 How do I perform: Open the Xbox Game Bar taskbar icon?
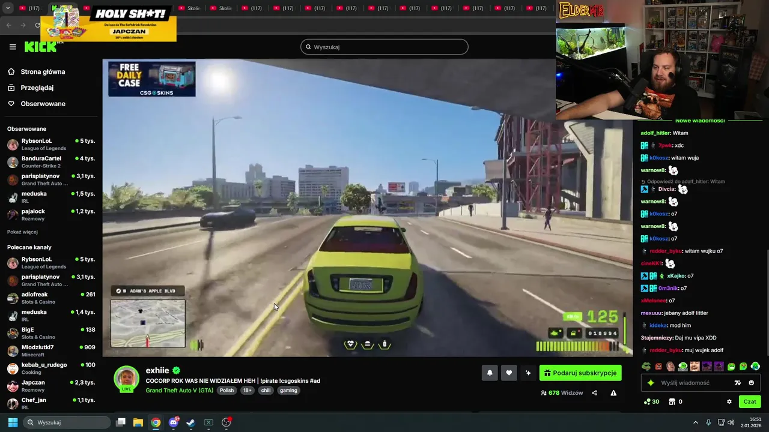(208, 422)
